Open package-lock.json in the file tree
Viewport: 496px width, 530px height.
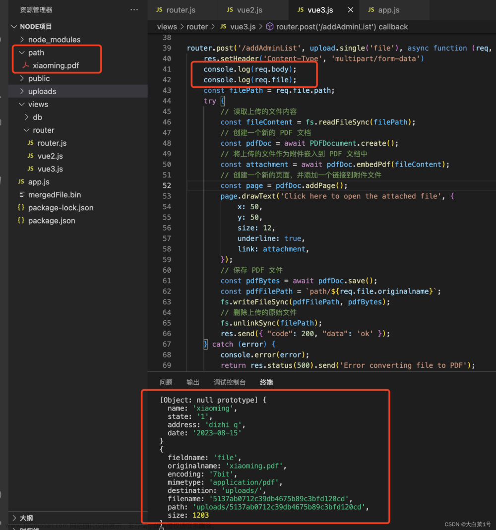pyautogui.click(x=61, y=208)
